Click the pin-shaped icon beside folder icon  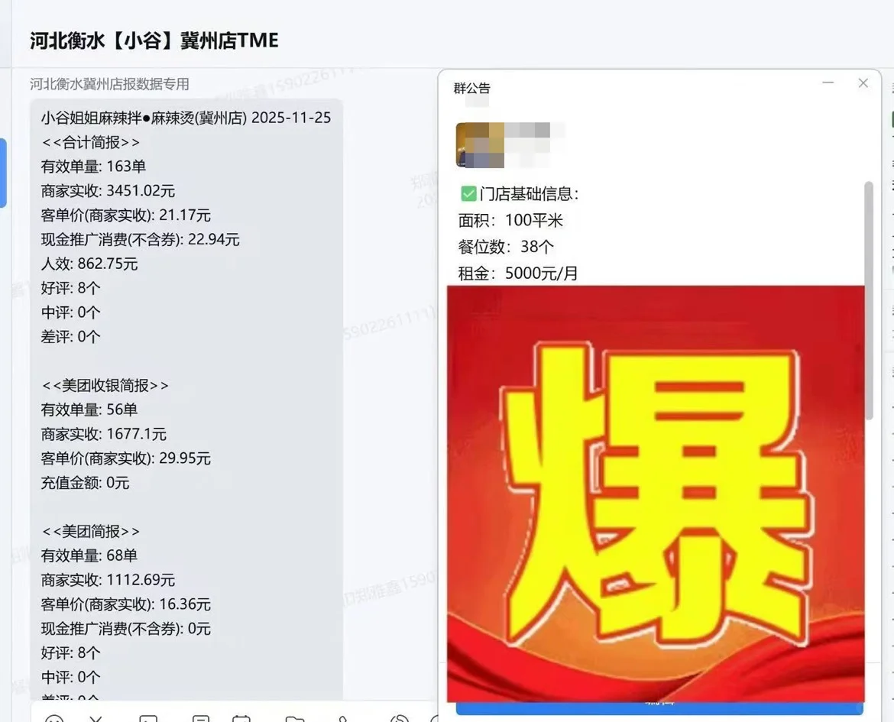[343, 719]
